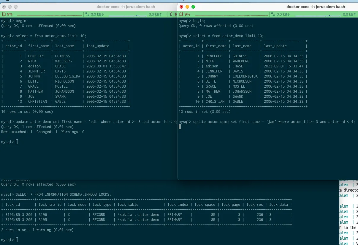This screenshot has height=245, width=358.
Task: Click 'edison' in the left terminal's result table
Action: (x=34, y=66)
